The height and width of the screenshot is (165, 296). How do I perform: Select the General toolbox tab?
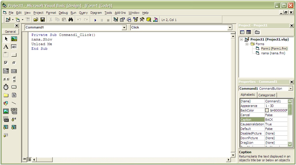pyautogui.click(x=10, y=31)
